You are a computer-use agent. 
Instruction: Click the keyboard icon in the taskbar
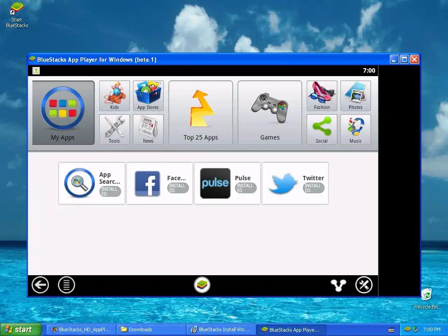[391, 330]
